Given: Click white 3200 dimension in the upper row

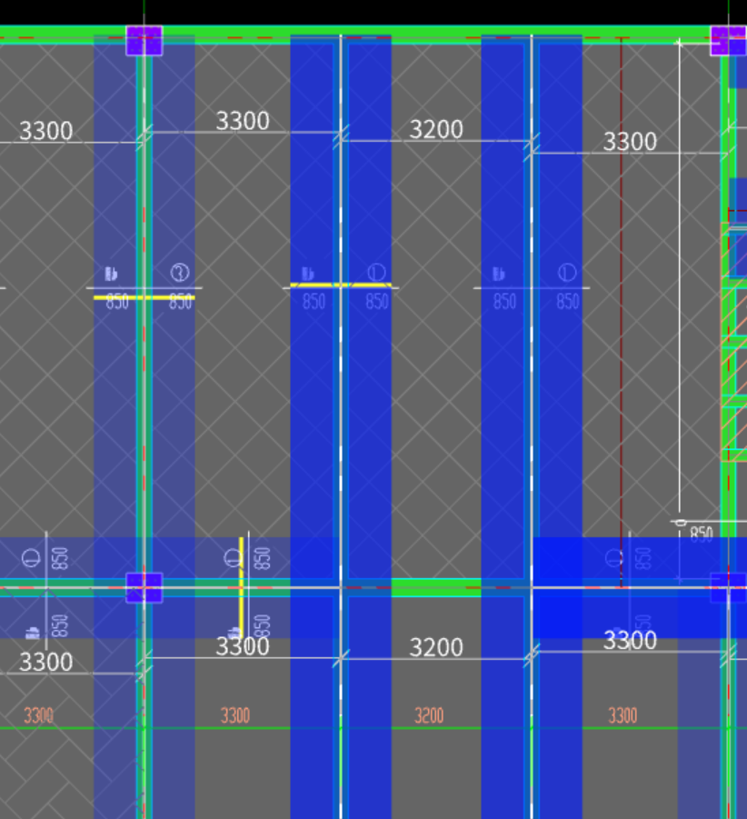Looking at the screenshot, I should tap(436, 130).
